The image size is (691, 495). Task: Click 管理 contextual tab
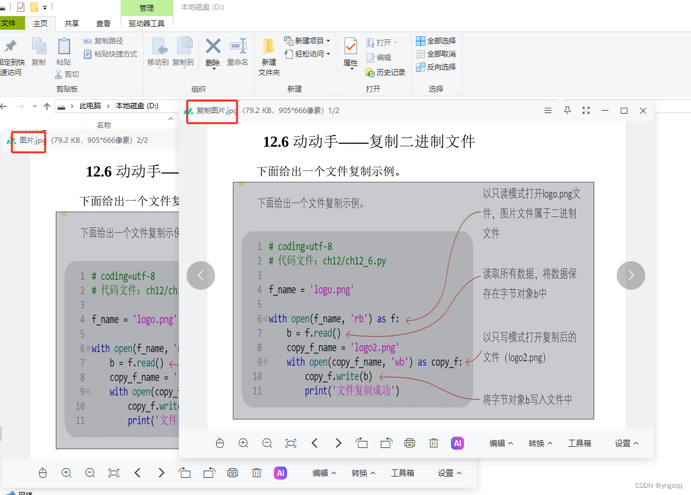coord(147,8)
